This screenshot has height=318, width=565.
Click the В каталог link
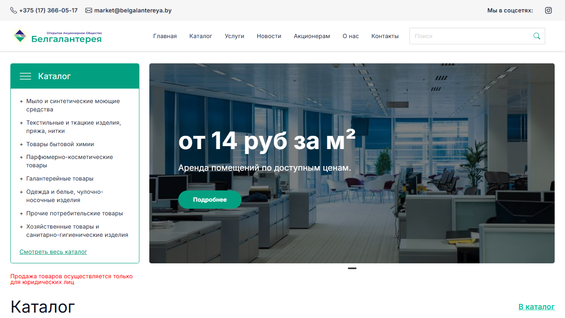coord(536,307)
